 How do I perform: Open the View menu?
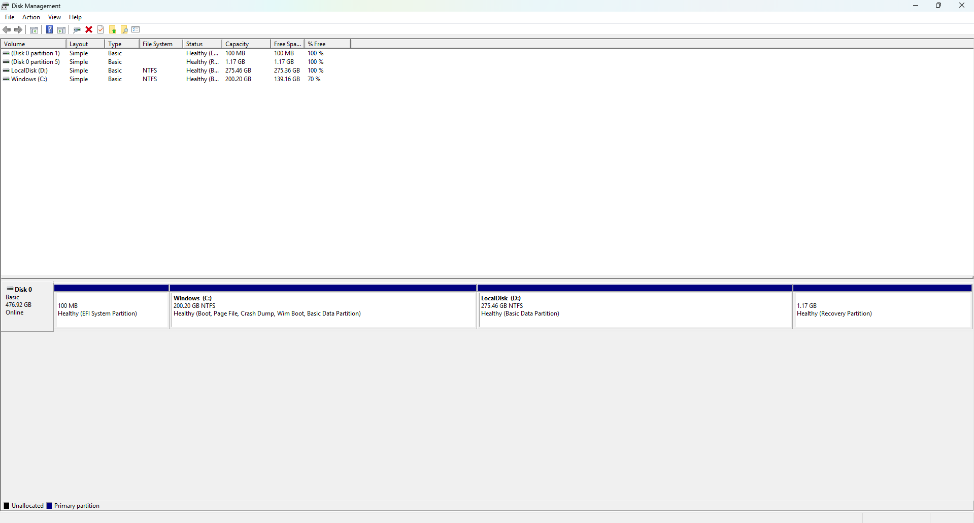click(x=54, y=17)
